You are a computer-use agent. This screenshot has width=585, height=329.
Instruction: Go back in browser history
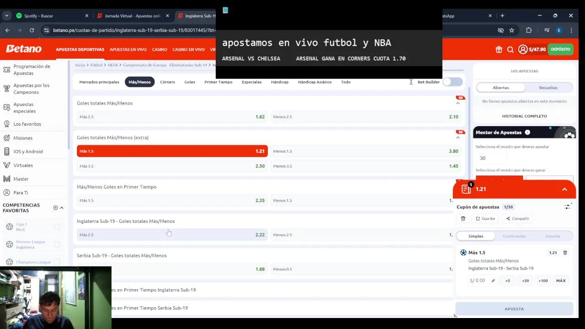coord(7,30)
